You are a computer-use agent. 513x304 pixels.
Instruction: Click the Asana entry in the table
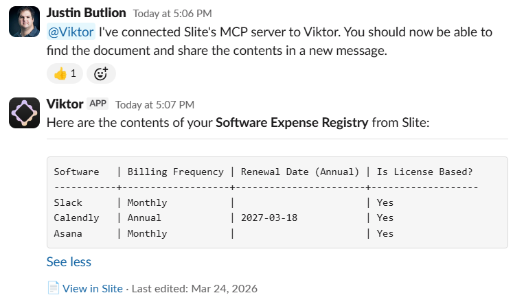68,233
